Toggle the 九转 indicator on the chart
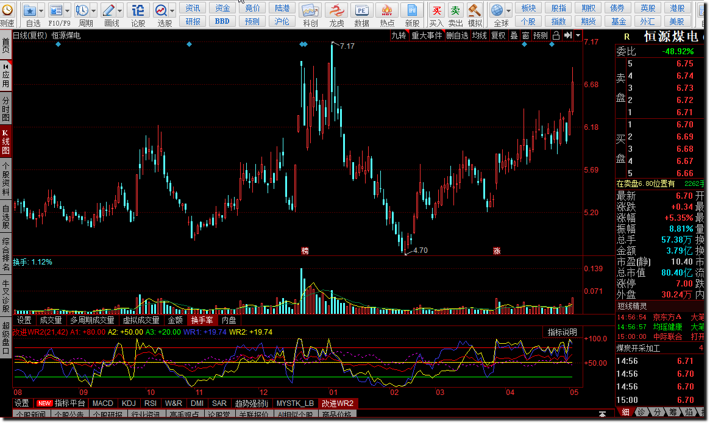This screenshot has height=423, width=710. 399,35
